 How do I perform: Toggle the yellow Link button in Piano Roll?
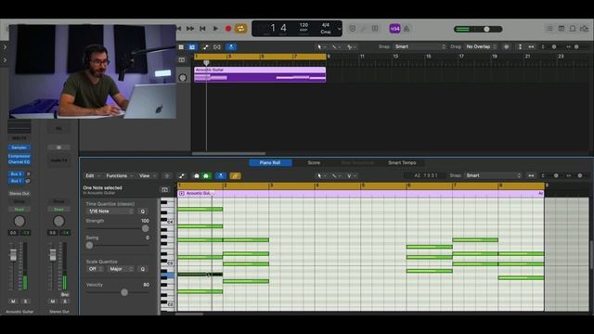click(235, 175)
